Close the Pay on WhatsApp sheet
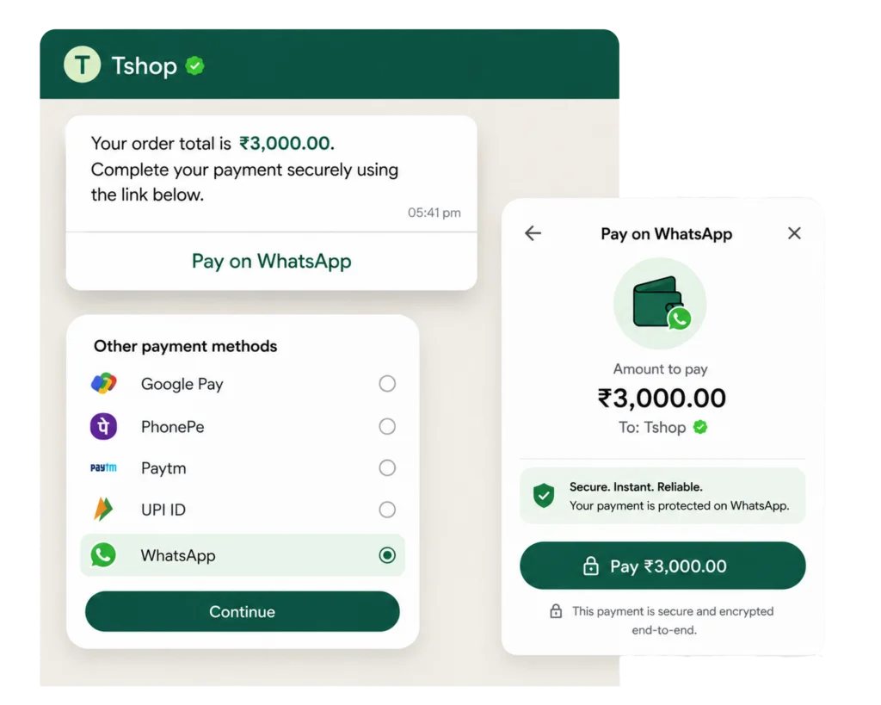Viewport: 881px width, 705px height. coord(794,232)
